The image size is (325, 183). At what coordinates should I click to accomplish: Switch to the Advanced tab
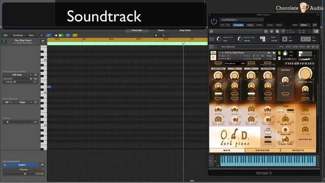point(263,150)
